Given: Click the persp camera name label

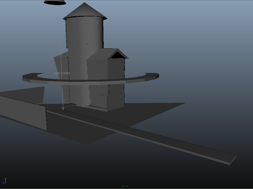Looking at the screenshot, I should [125, 186].
